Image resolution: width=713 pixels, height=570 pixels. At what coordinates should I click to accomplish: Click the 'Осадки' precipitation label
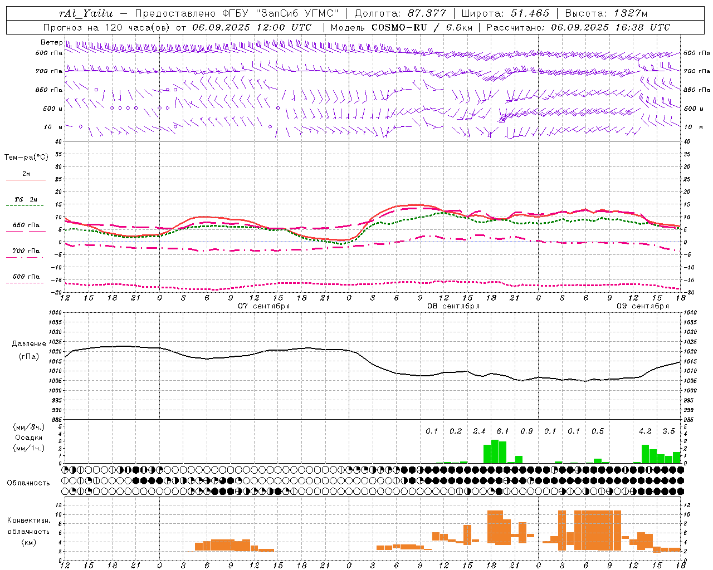[x=29, y=438]
